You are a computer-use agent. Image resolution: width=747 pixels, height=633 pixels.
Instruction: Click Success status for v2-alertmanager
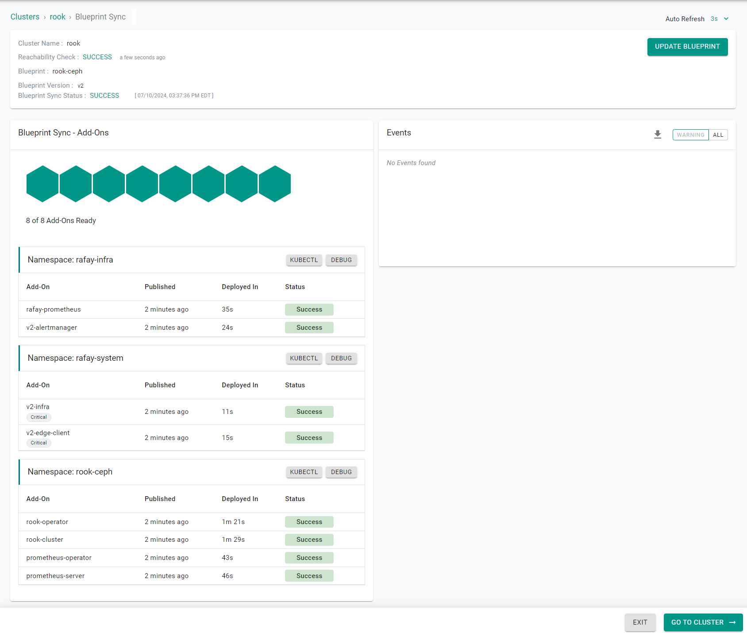pos(309,328)
